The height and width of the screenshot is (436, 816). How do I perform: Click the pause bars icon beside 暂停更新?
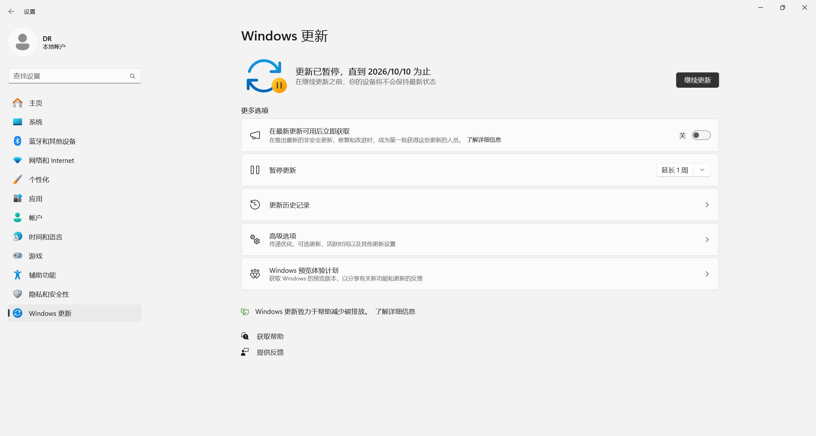(255, 170)
